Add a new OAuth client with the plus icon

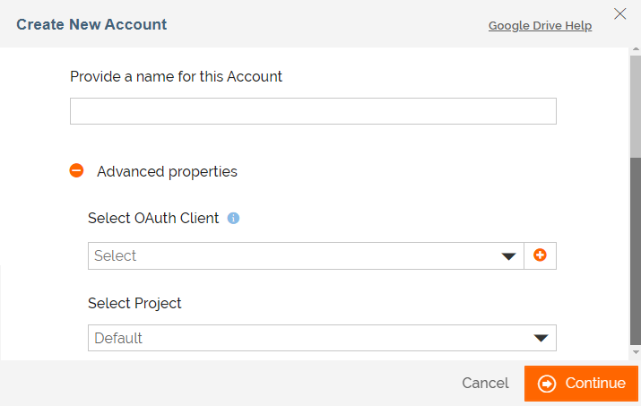tap(540, 255)
